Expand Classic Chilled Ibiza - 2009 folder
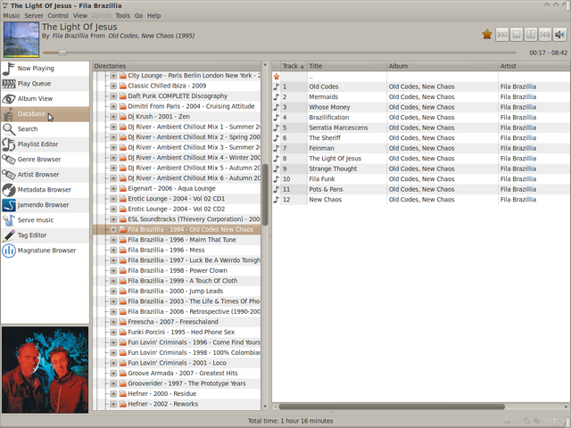This screenshot has width=571, height=428. tap(113, 86)
